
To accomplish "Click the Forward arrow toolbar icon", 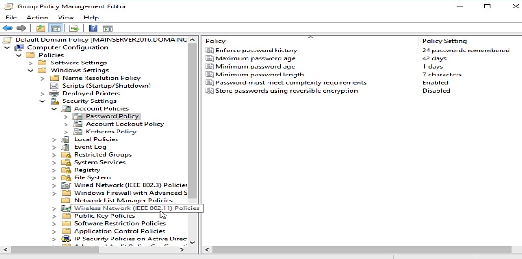I will [21, 28].
